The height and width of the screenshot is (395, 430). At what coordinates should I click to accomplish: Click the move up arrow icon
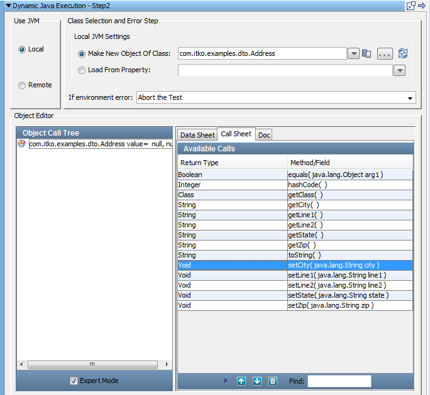pos(241,381)
